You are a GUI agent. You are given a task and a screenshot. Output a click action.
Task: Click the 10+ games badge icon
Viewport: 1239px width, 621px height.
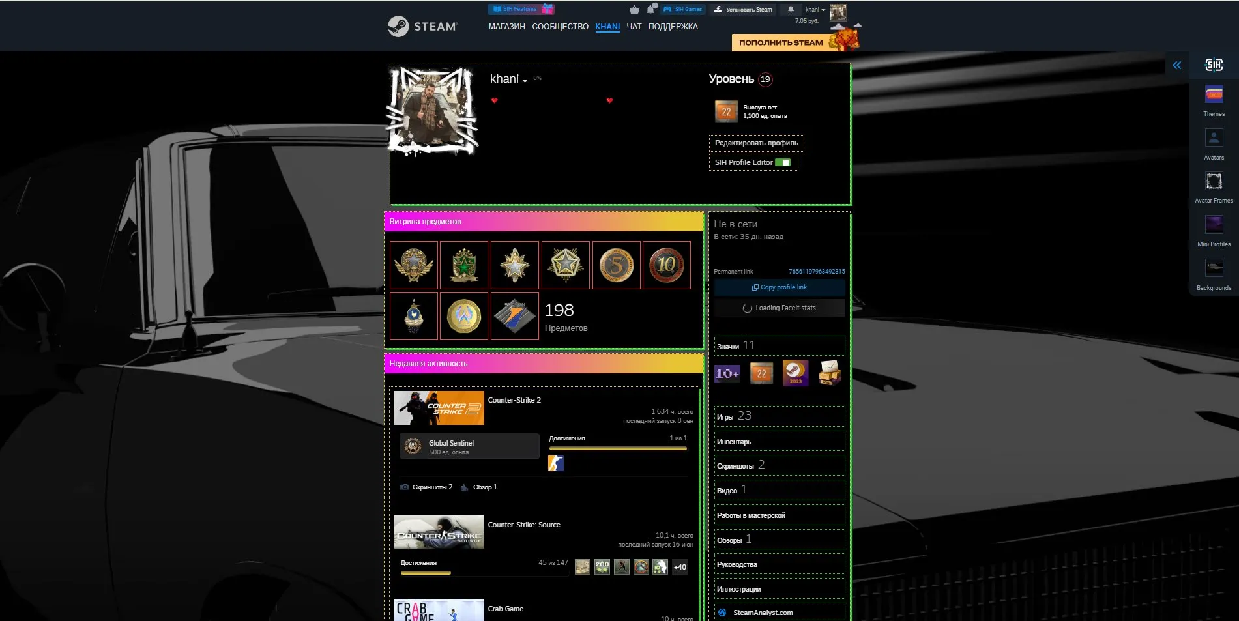727,373
